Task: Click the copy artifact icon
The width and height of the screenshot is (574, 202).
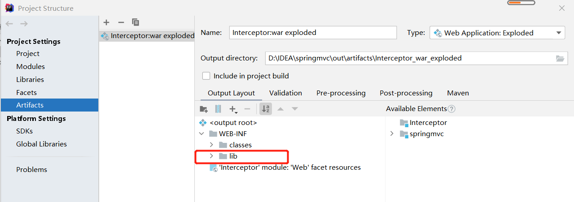Action: [136, 22]
